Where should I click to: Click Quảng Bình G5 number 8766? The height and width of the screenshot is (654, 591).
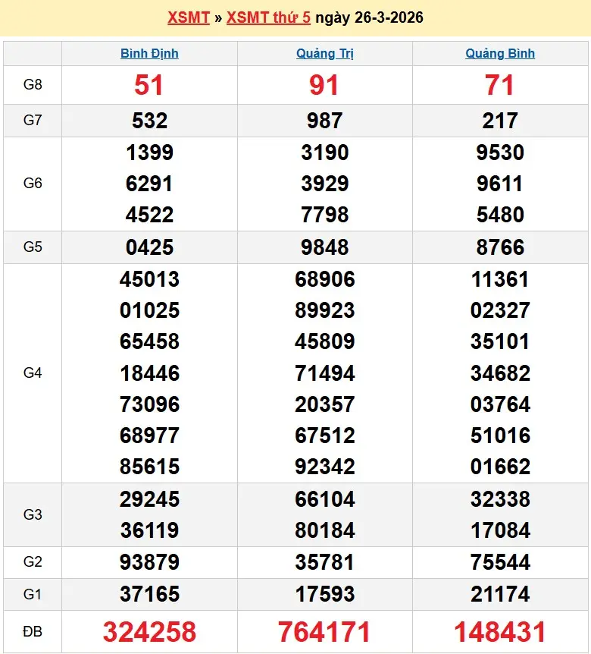pos(500,247)
